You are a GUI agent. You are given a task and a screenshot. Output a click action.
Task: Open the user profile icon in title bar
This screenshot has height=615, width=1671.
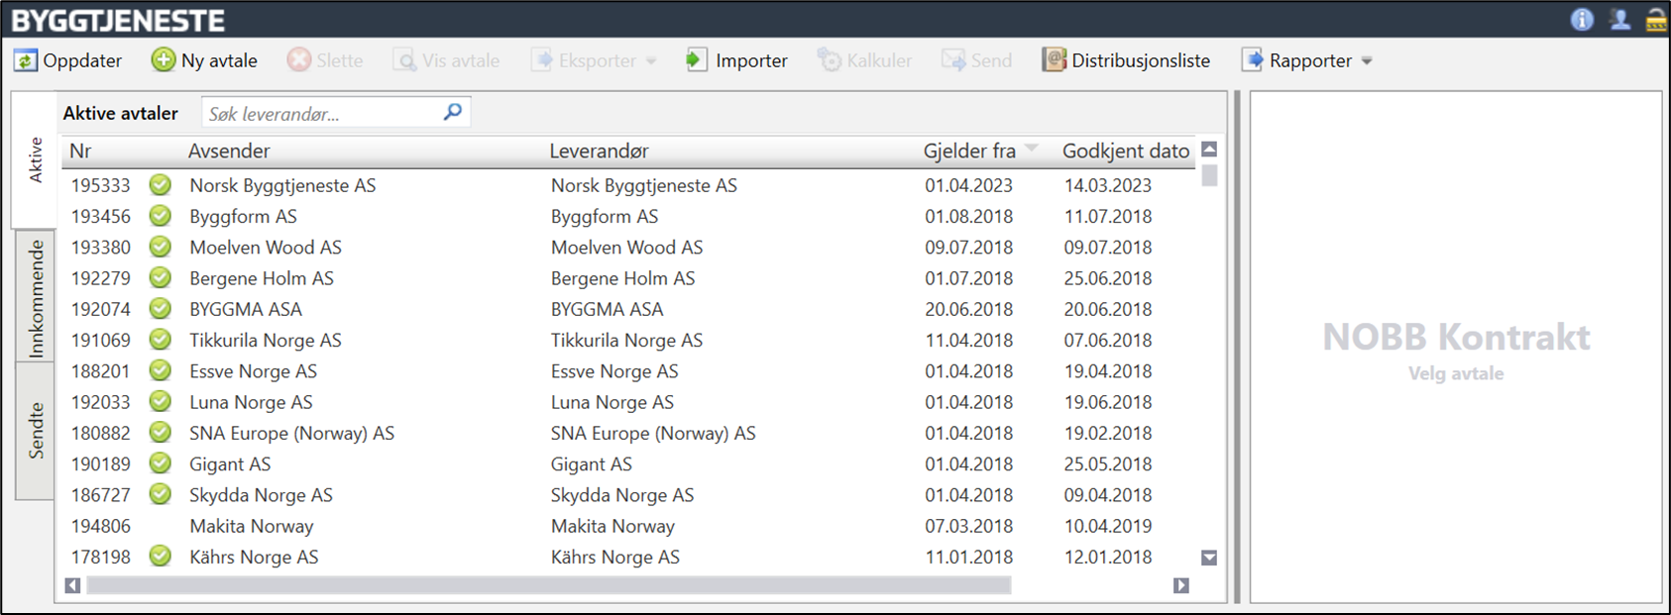coord(1619,19)
